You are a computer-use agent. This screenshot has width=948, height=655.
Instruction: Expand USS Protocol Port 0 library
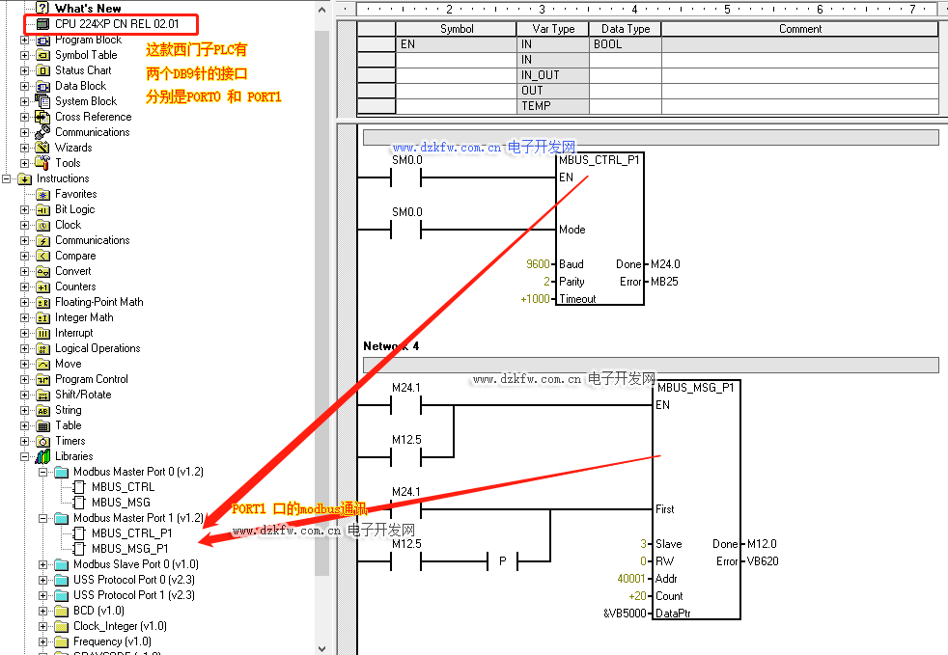43,580
